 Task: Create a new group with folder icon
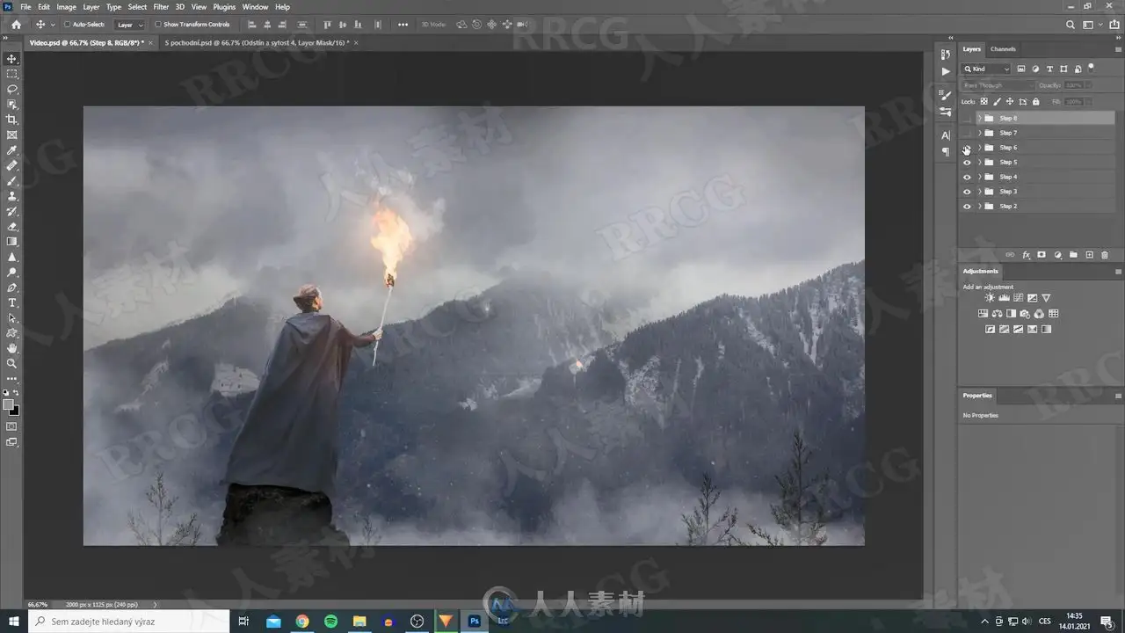[x=1073, y=255]
